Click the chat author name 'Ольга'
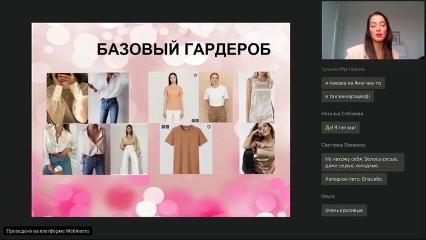The image size is (426, 240). (328, 196)
